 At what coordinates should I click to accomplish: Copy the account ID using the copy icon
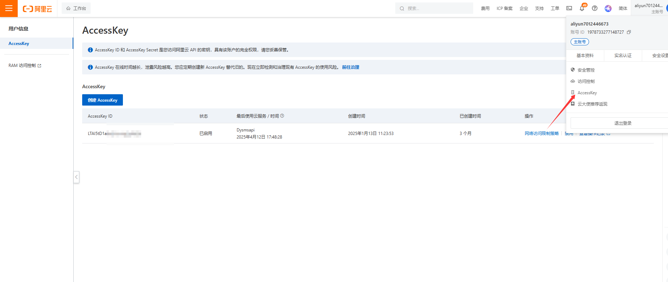coord(629,32)
